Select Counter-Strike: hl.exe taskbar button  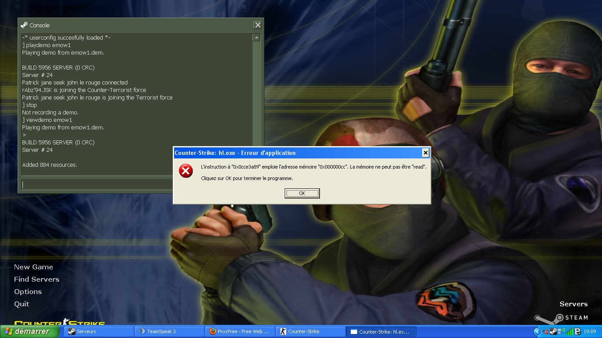(381, 331)
